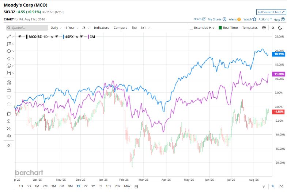Click the Notes edit icon
The height and width of the screenshot is (192, 287).
pyautogui.click(x=204, y=19)
